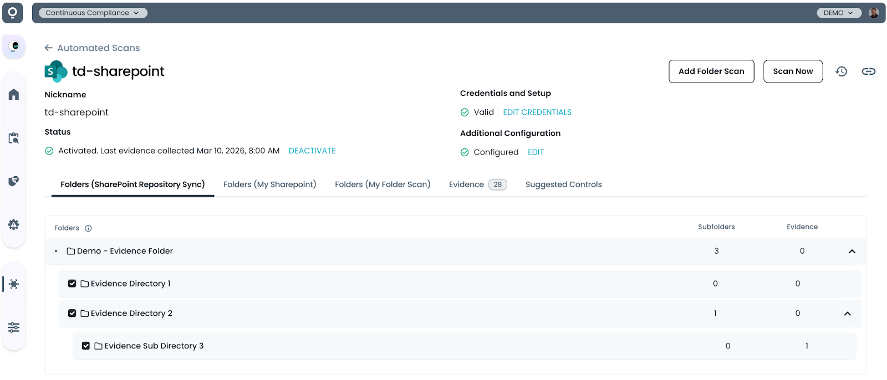The width and height of the screenshot is (887, 380).
Task: Select Evidence Directory 2 label
Action: (x=131, y=314)
